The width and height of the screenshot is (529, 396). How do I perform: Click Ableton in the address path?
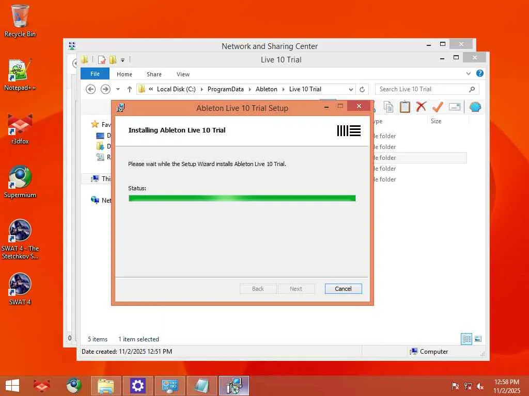(x=266, y=89)
